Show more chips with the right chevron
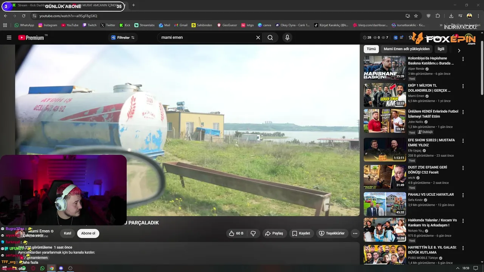The width and height of the screenshot is (484, 272). click(459, 50)
